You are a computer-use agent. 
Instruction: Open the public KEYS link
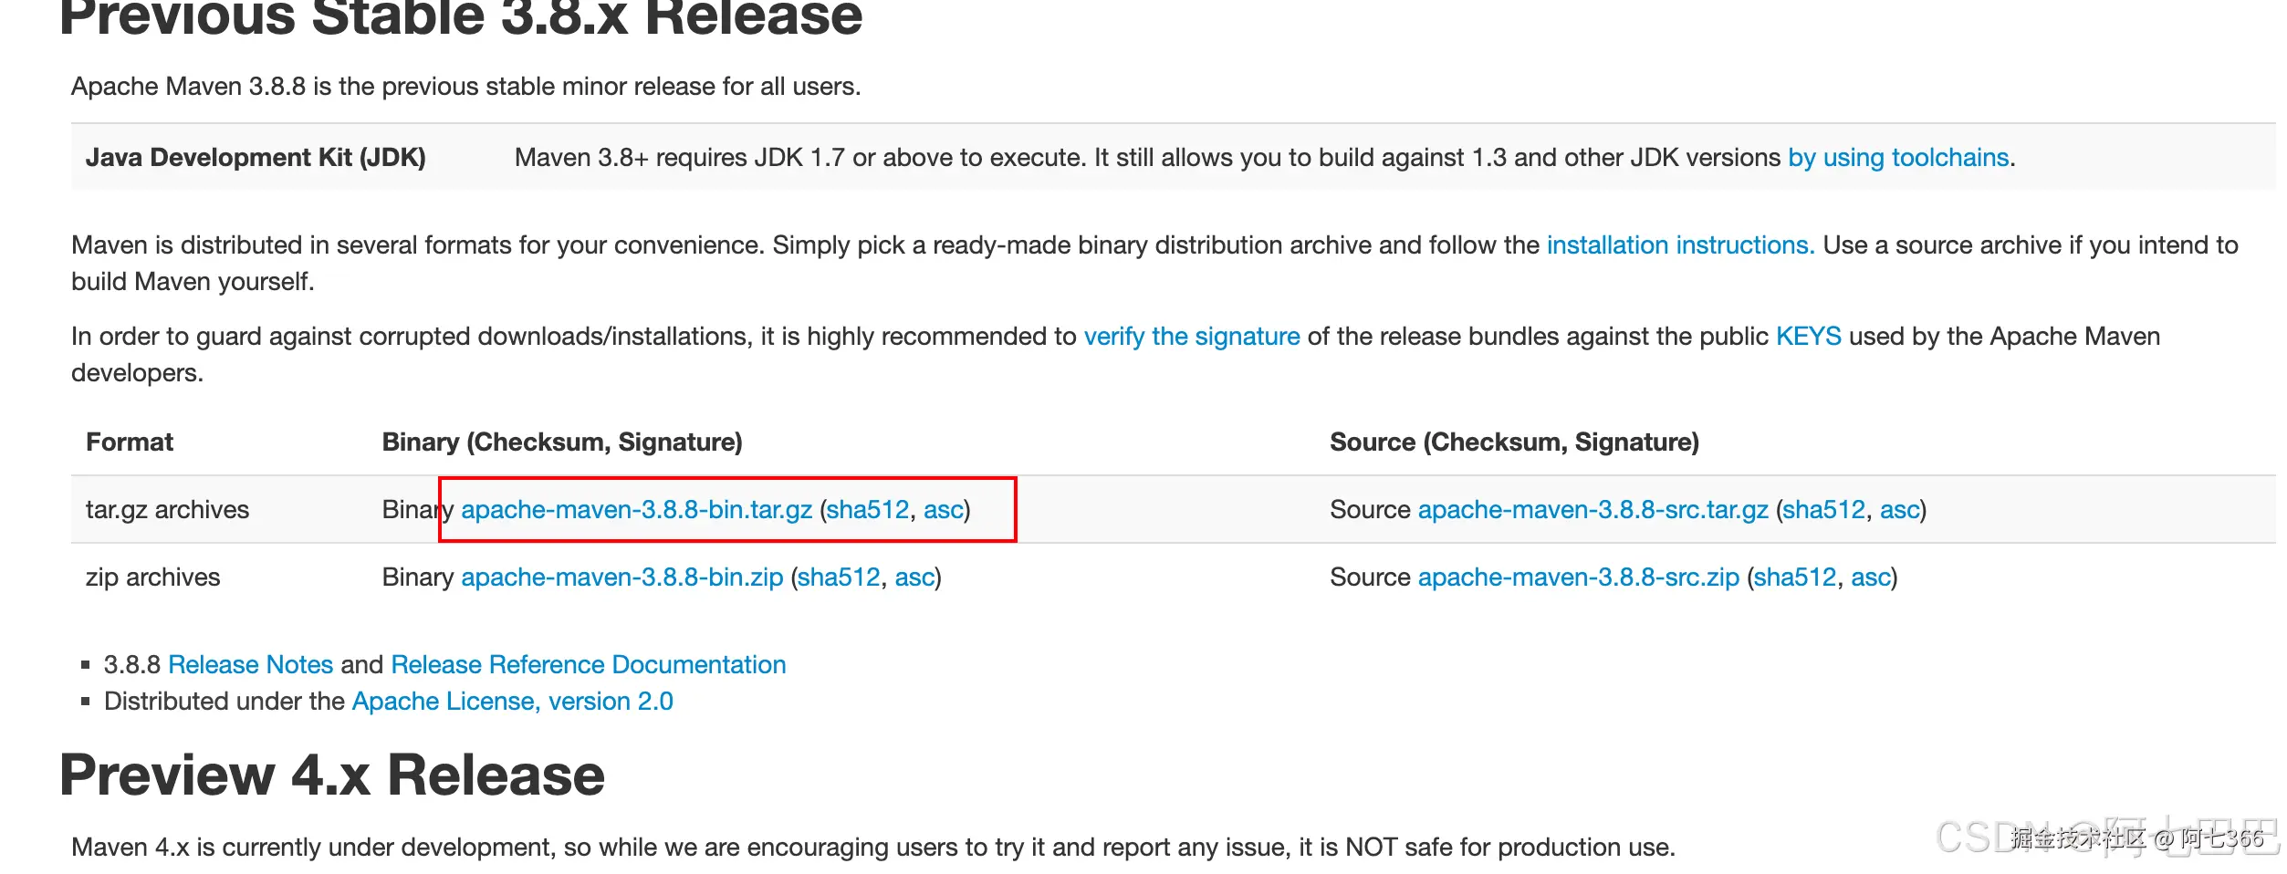coord(1807,337)
